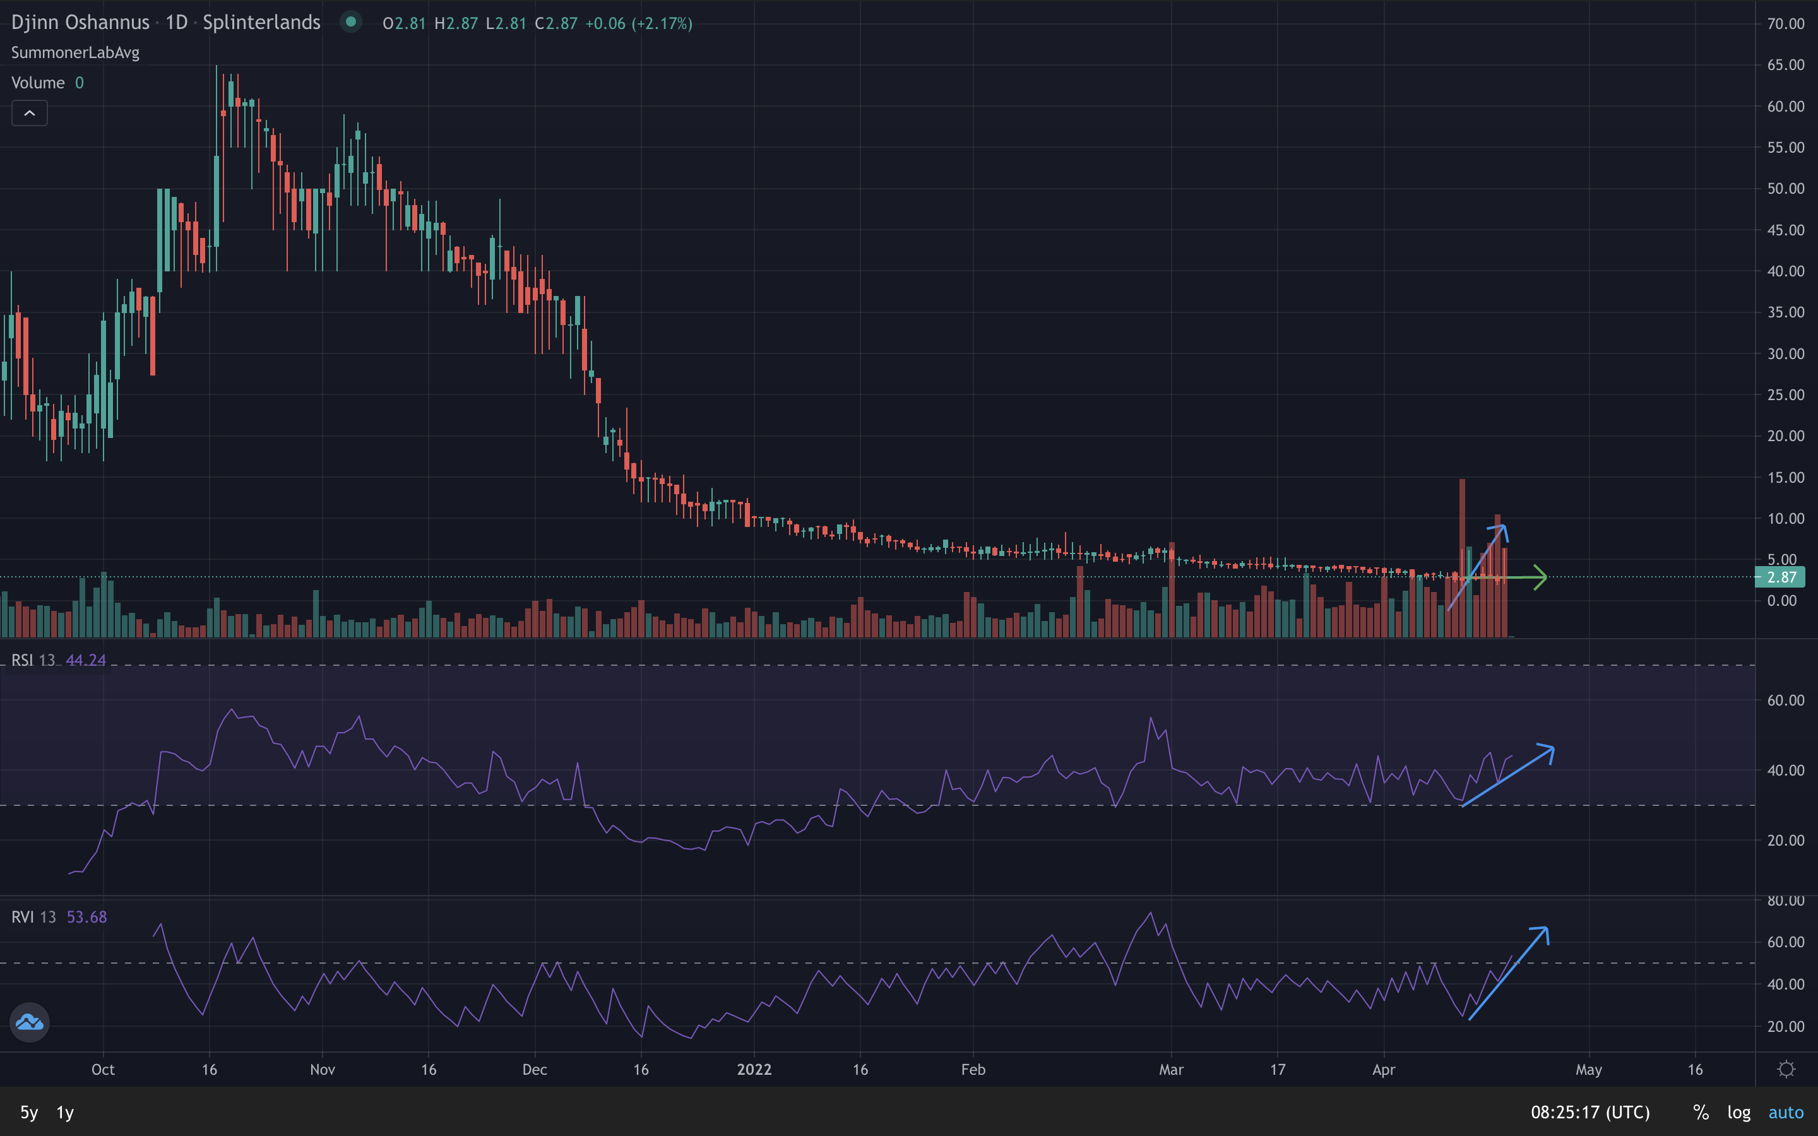Viewport: 1818px width, 1136px height.
Task: Click the 35.00 price axis label
Action: [1786, 312]
